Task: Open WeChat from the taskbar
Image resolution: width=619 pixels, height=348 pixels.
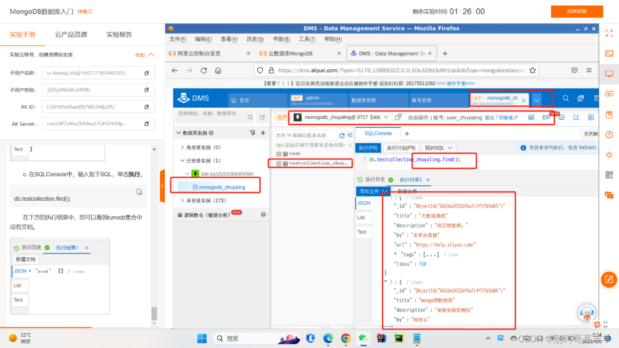Action: point(363,338)
